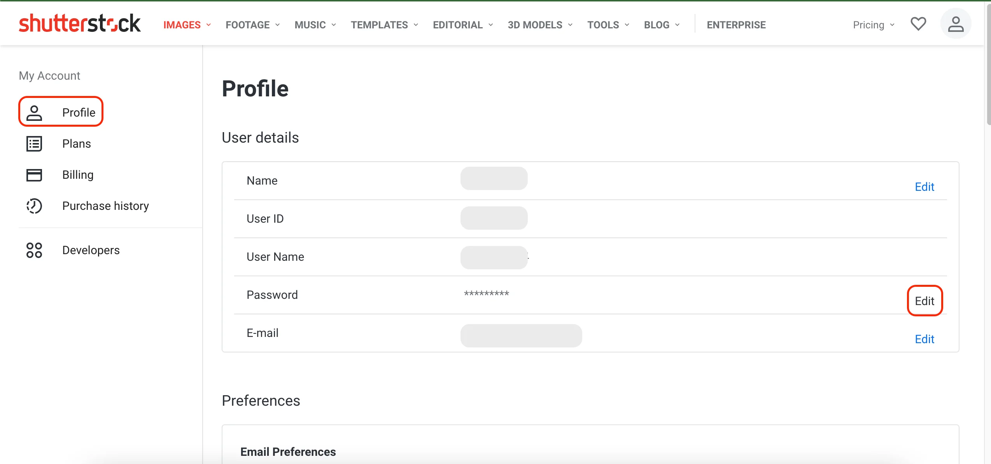Edit the Password

[924, 301]
